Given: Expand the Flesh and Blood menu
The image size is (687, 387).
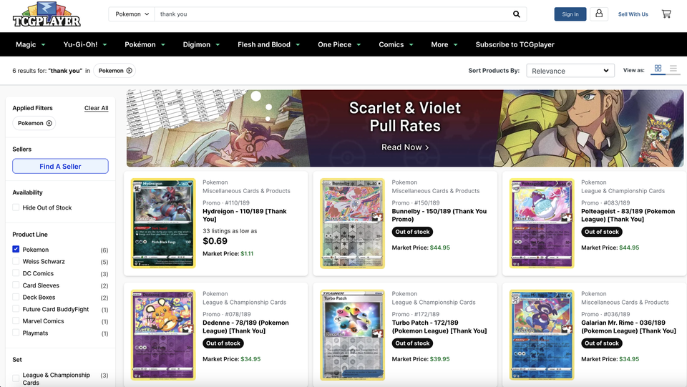Looking at the screenshot, I should pyautogui.click(x=268, y=44).
